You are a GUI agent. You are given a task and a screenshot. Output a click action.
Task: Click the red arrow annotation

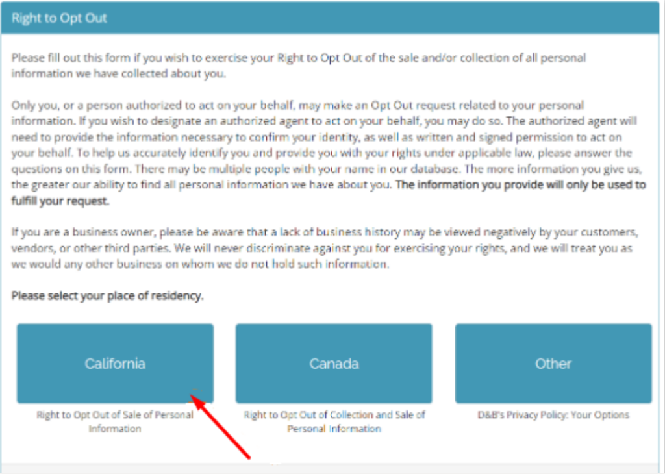(x=223, y=424)
